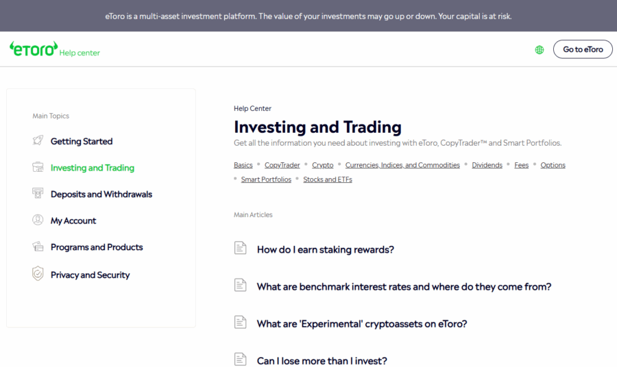Open the Stocks and ETFs link
617x367 pixels.
pos(328,179)
